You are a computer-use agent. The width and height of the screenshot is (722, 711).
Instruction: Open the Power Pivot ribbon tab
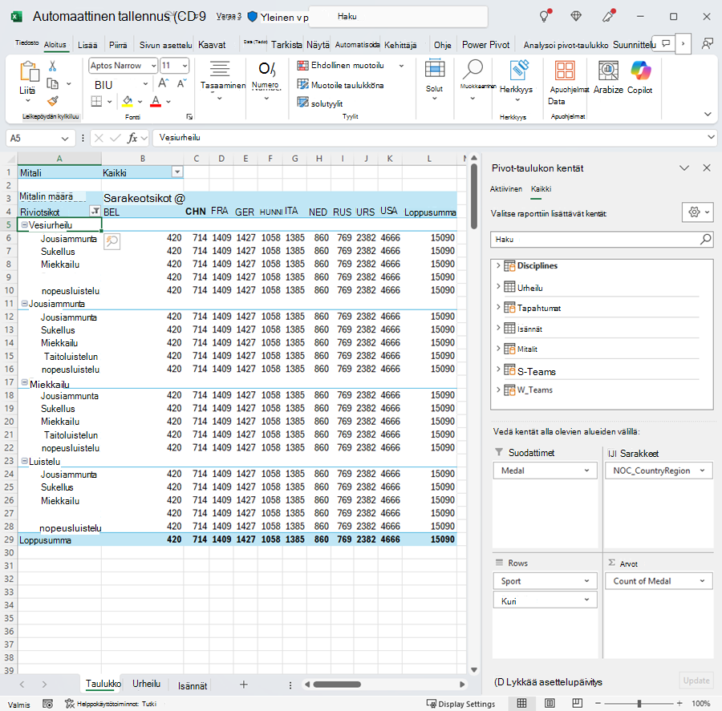point(486,45)
